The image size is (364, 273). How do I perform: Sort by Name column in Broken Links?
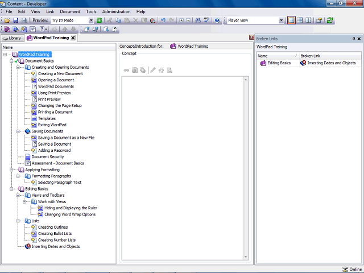(x=278, y=56)
